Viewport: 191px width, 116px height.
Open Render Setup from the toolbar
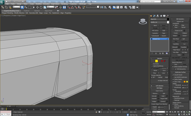pyautogui.click(x=130, y=7)
